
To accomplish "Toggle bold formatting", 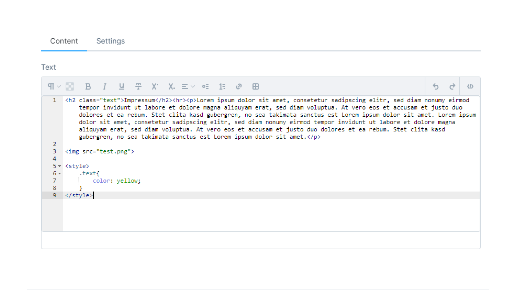I will pos(88,86).
